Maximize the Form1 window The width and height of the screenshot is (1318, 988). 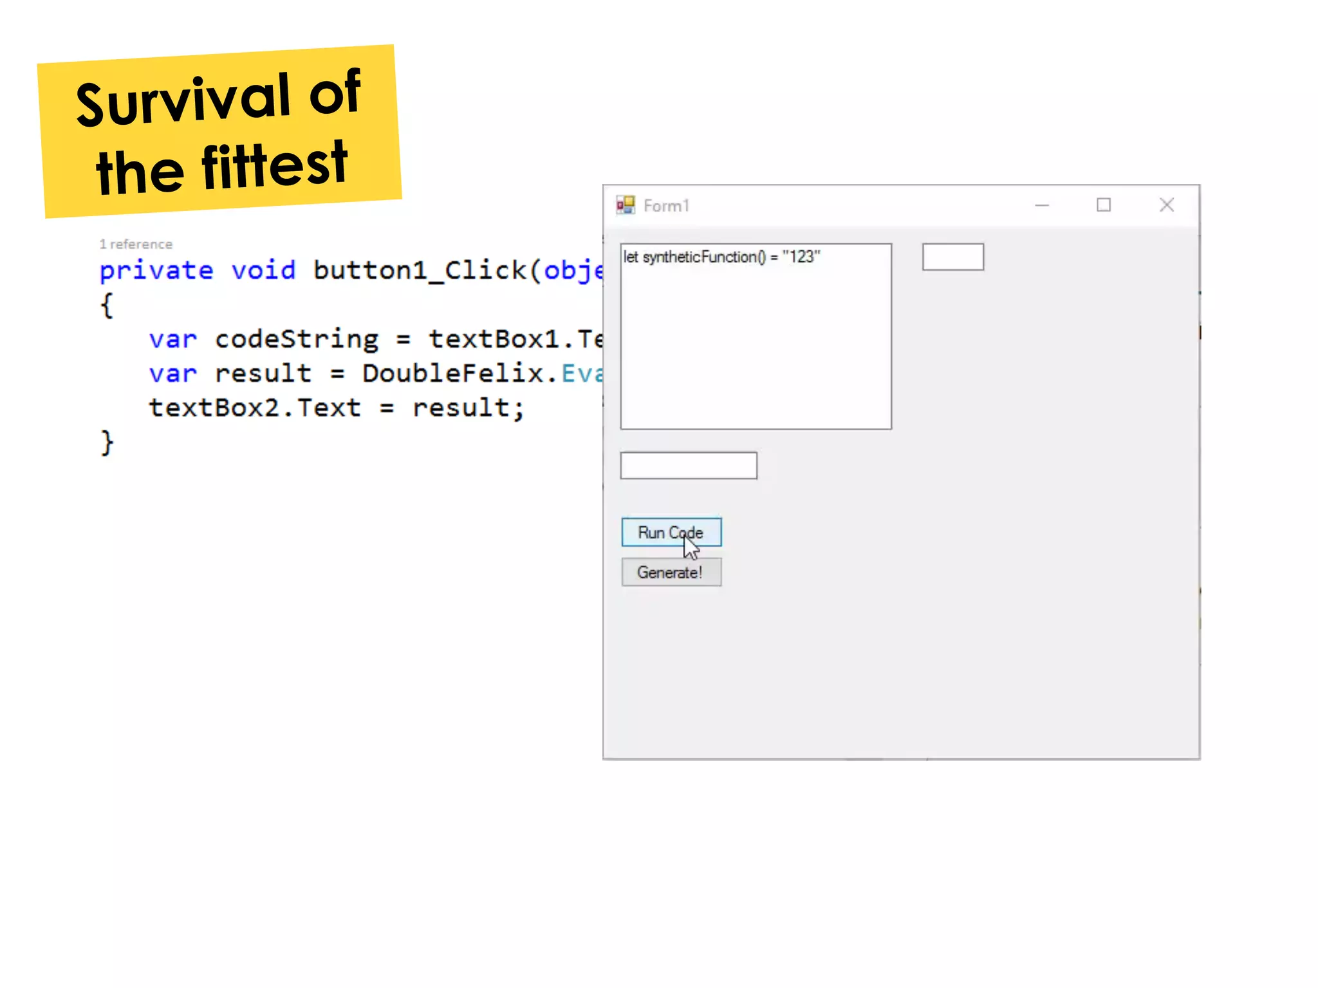pos(1104,205)
